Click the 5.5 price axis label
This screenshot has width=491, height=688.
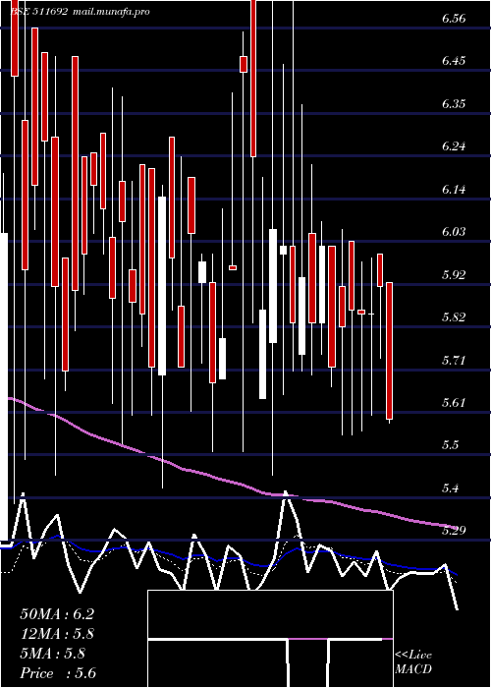450,445
